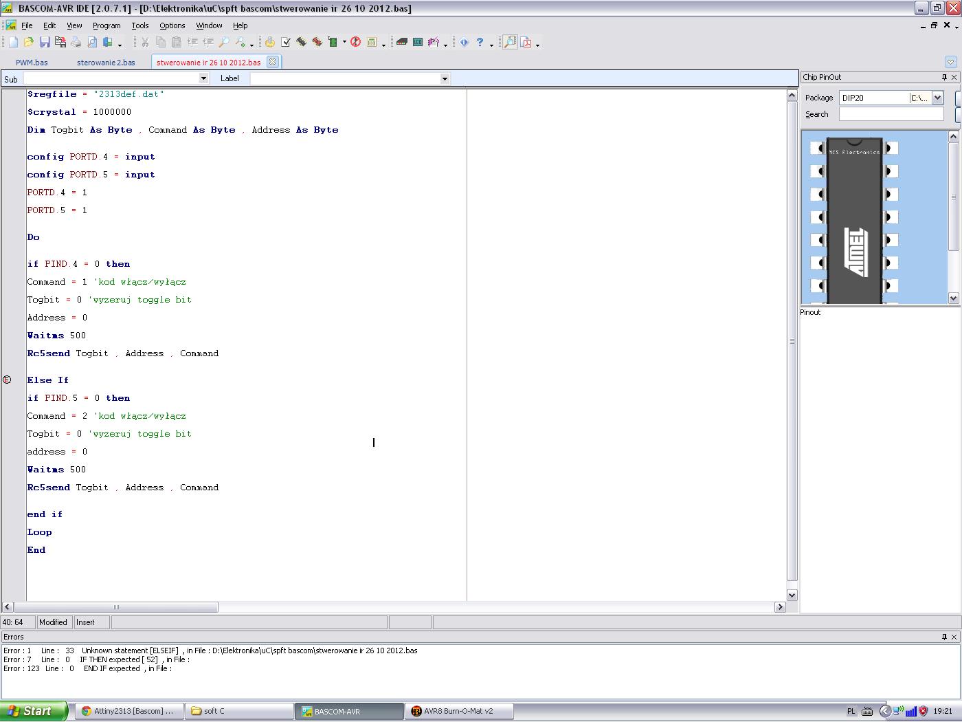Switch to the sterowanie 2.bas tab
The image size is (962, 722).
(x=106, y=62)
